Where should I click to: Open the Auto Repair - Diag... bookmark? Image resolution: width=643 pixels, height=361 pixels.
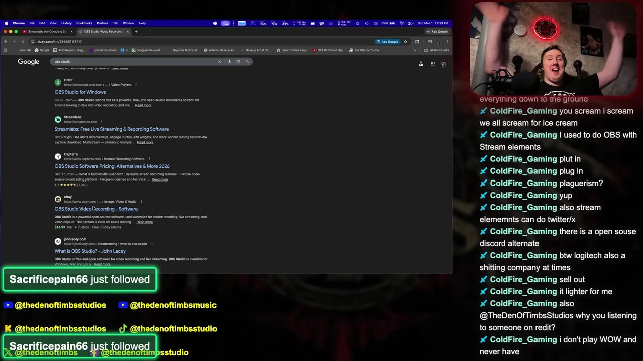click(x=69, y=50)
